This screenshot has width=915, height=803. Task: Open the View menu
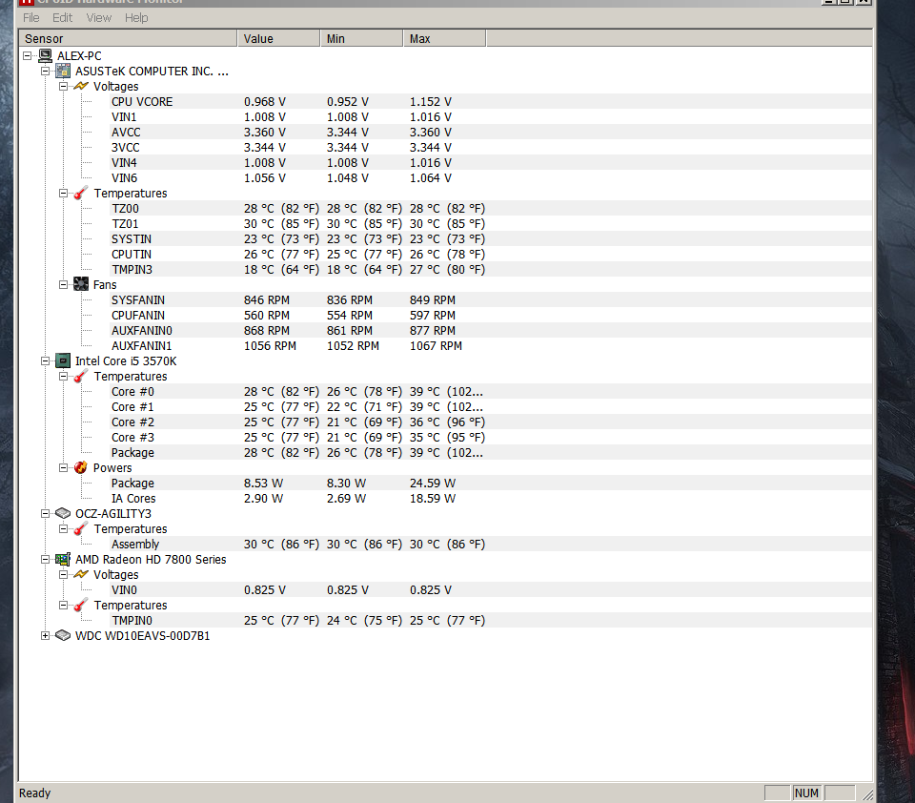(98, 18)
